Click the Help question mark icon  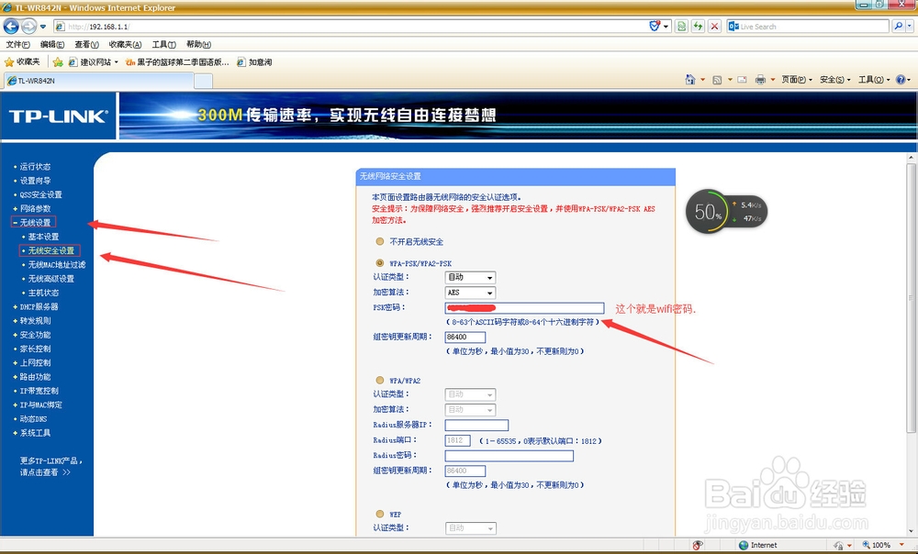pyautogui.click(x=901, y=80)
